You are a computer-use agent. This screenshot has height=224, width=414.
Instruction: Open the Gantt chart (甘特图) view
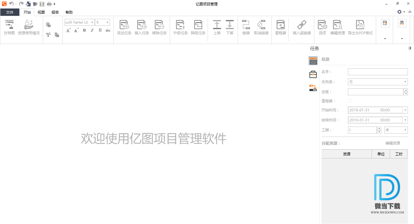point(9,27)
